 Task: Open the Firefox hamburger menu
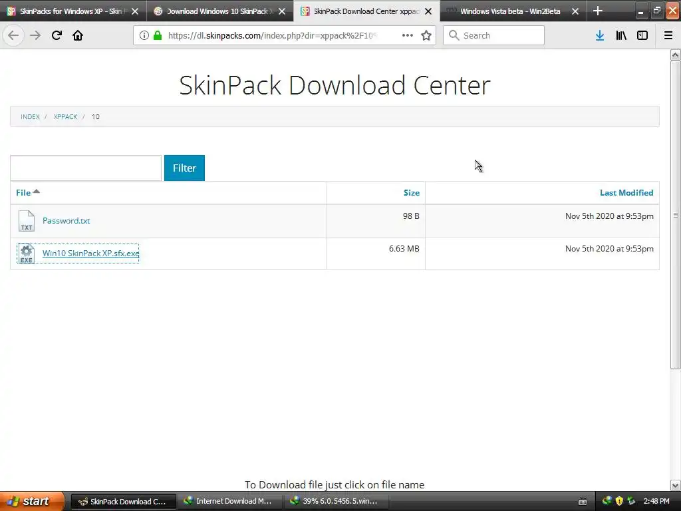coord(668,35)
